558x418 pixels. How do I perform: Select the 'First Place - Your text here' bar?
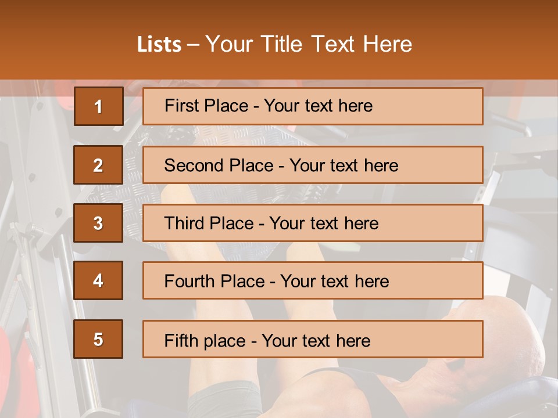[x=313, y=106]
